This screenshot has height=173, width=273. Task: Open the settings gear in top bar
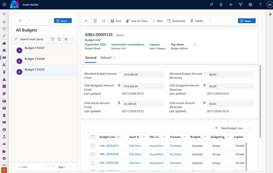click(x=250, y=5)
